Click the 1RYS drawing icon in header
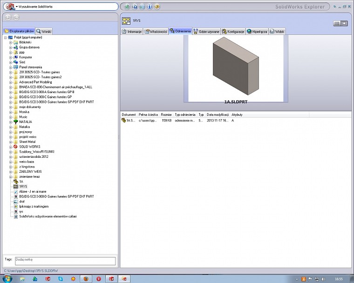 tap(126, 21)
